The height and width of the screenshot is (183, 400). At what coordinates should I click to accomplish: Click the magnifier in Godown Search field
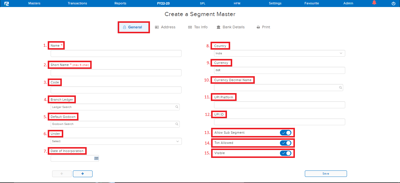[177, 124]
